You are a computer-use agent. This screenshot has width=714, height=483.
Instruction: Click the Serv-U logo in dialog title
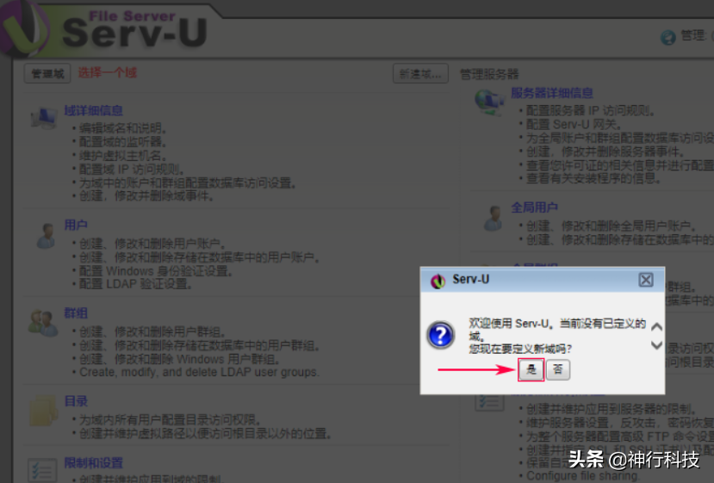(x=438, y=281)
